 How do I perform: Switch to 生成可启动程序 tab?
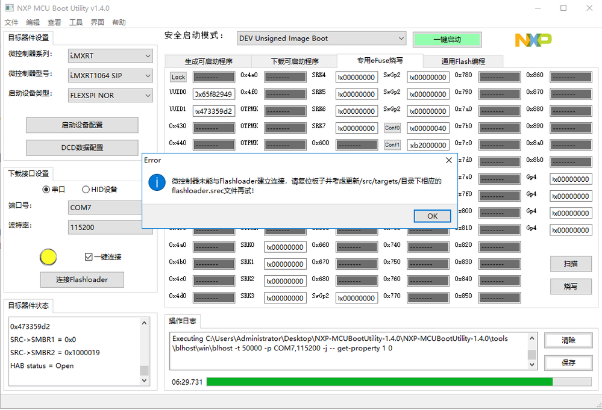tap(209, 61)
